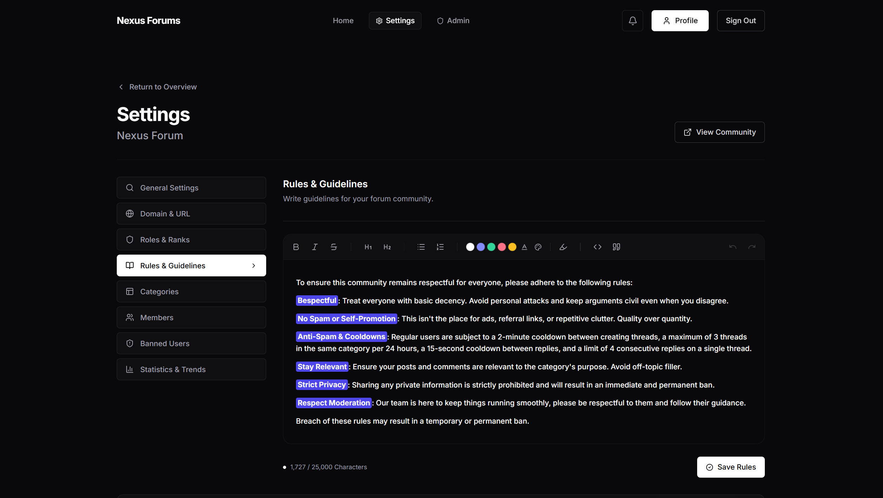Click in the closing 'Breach of these rules' line
Image resolution: width=883 pixels, height=498 pixels.
pyautogui.click(x=412, y=421)
